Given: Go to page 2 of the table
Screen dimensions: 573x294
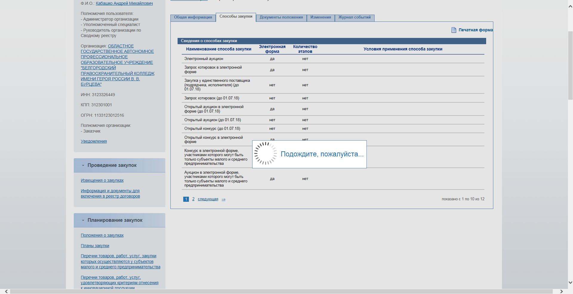Looking at the screenshot, I should (193, 199).
